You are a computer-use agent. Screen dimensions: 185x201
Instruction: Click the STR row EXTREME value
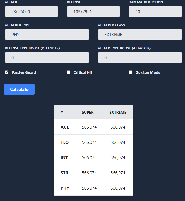point(118,173)
